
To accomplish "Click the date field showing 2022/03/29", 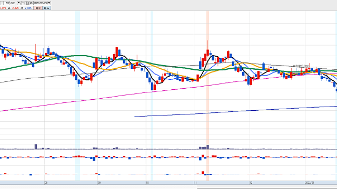I will click(40, 3).
